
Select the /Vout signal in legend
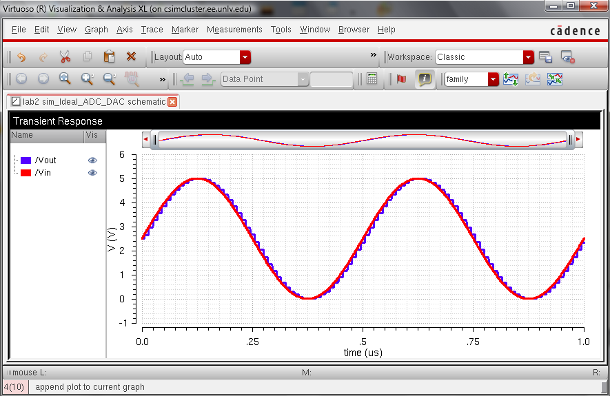click(x=45, y=160)
